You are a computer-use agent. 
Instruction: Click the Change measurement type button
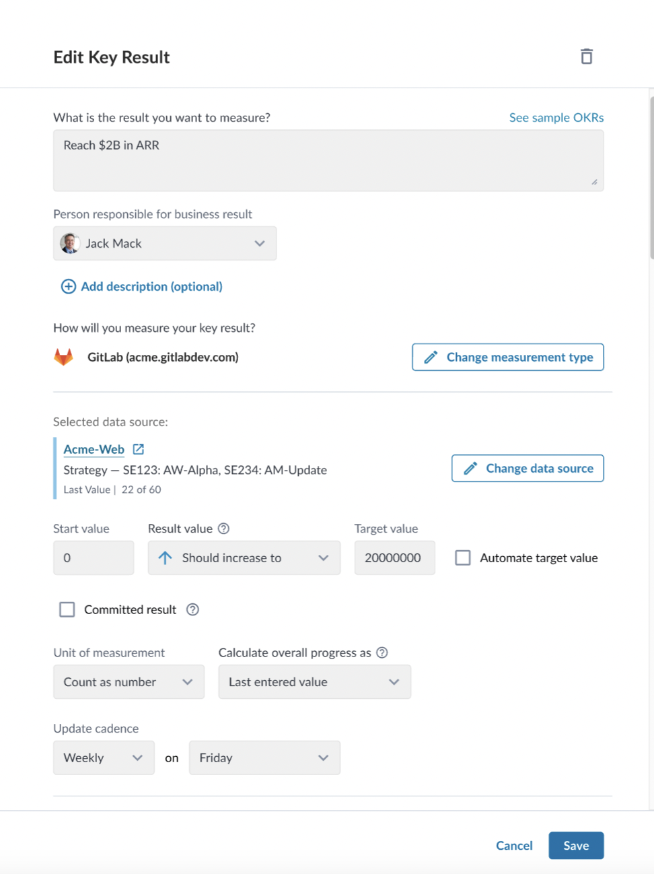point(508,357)
